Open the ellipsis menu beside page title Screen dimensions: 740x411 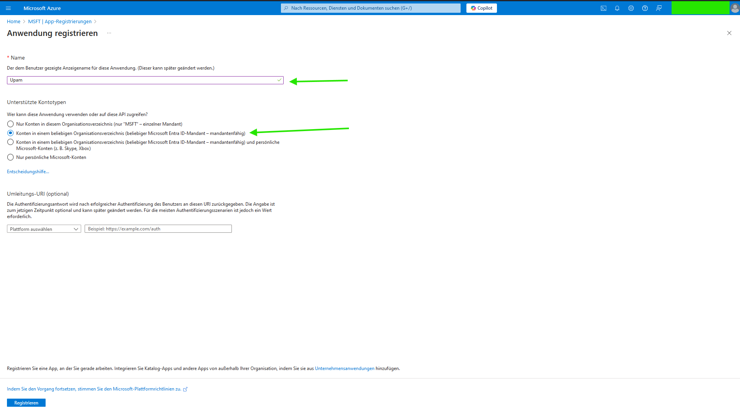109,33
